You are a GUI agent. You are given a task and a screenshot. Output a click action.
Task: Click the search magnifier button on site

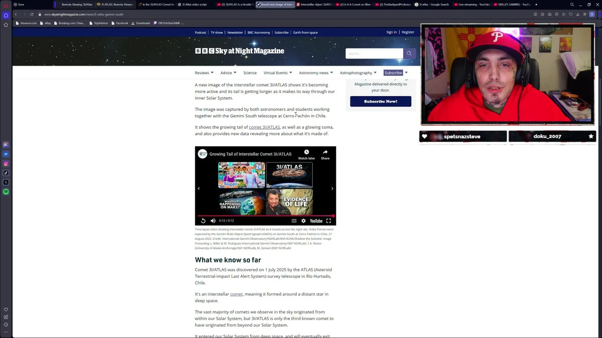click(x=409, y=54)
